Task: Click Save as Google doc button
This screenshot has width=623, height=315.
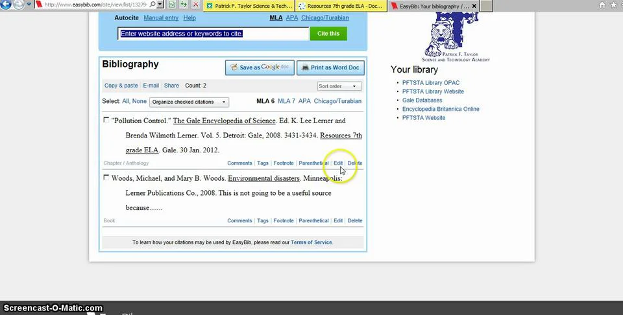Action: click(x=260, y=67)
